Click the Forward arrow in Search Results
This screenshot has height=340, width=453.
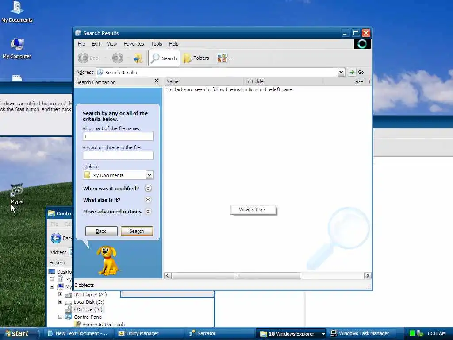tap(118, 58)
